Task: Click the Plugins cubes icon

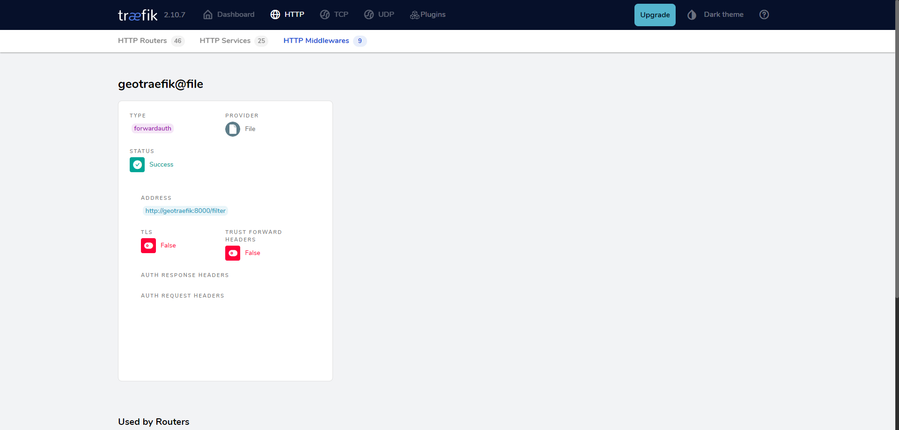Action: pyautogui.click(x=414, y=15)
